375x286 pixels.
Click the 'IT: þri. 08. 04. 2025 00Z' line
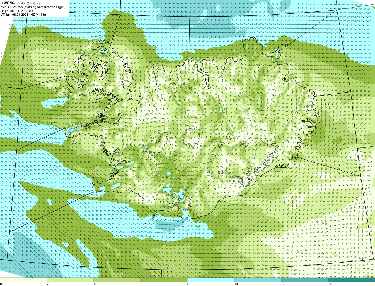click(x=18, y=11)
